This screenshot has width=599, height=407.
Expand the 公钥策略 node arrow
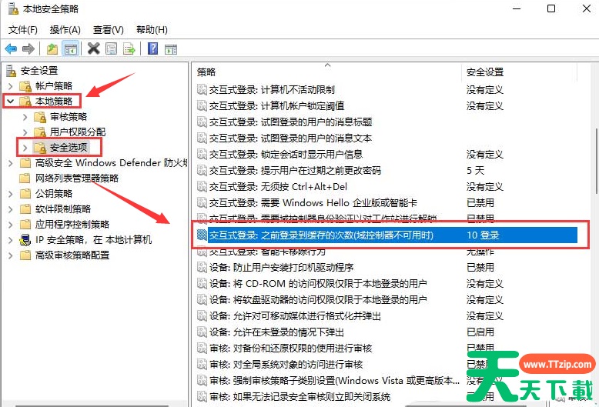(x=11, y=194)
